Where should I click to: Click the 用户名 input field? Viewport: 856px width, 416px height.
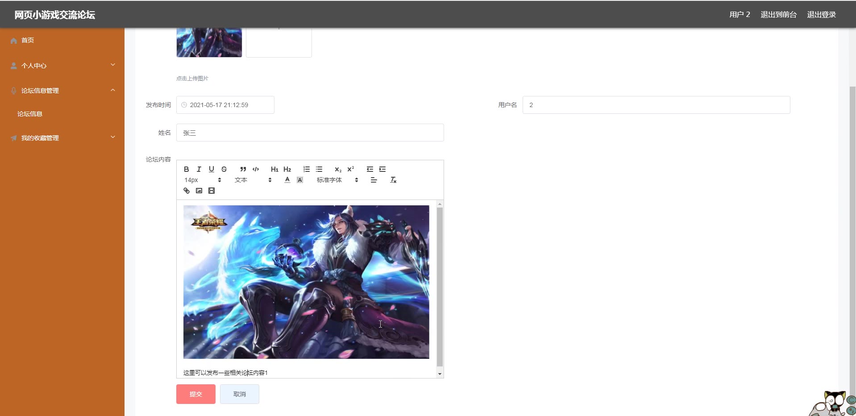point(657,105)
